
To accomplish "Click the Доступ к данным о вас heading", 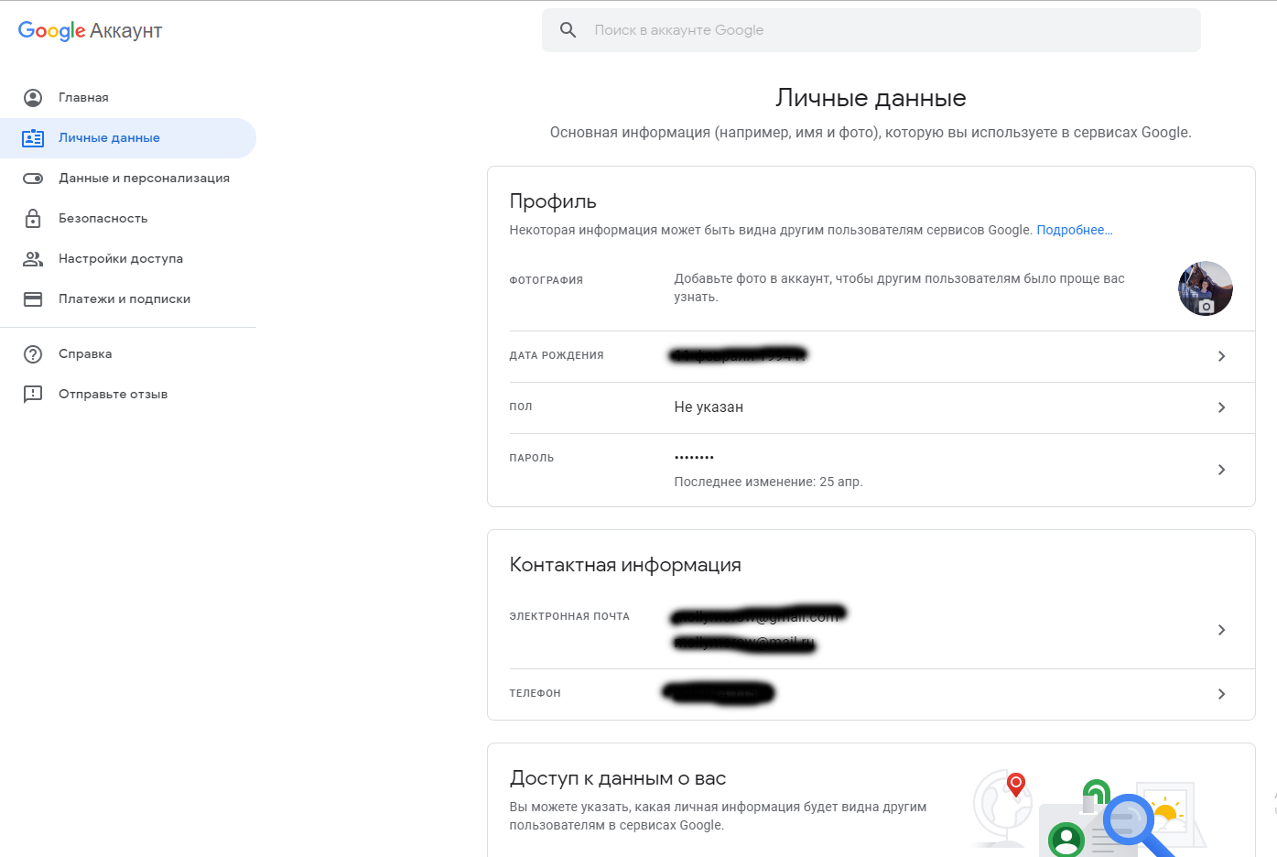I will click(618, 778).
